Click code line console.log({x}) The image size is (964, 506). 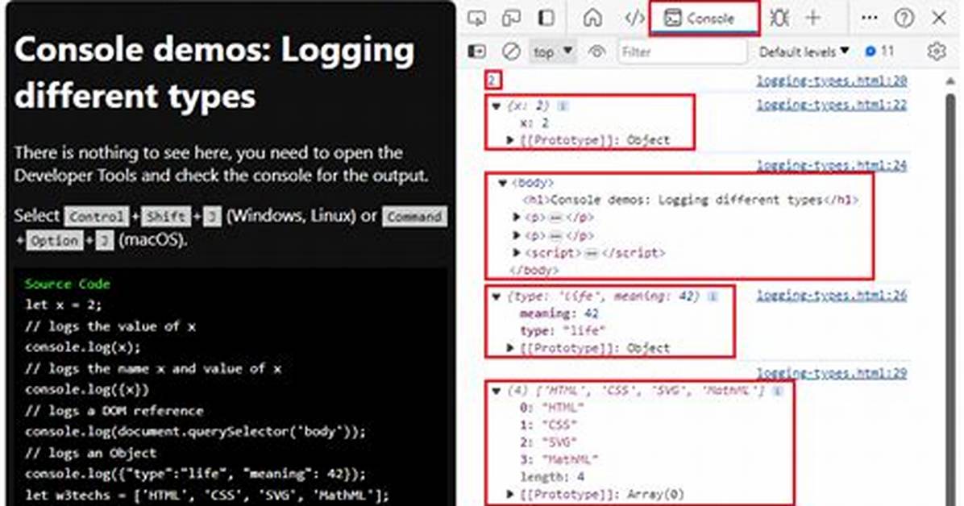pyautogui.click(x=87, y=390)
